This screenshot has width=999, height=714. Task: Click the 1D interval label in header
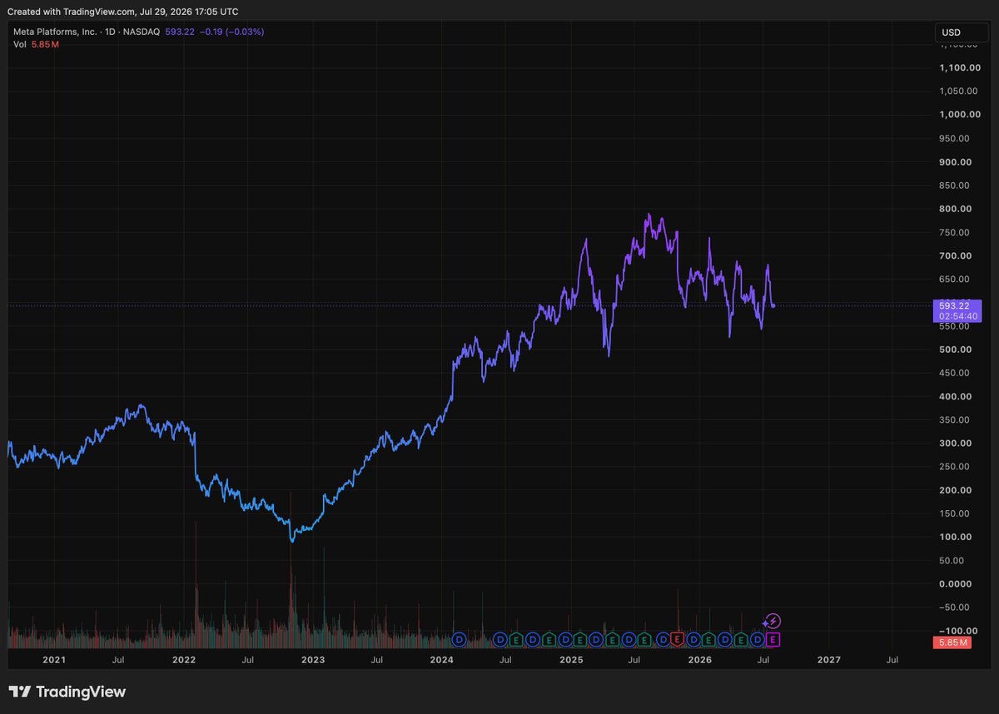point(112,32)
